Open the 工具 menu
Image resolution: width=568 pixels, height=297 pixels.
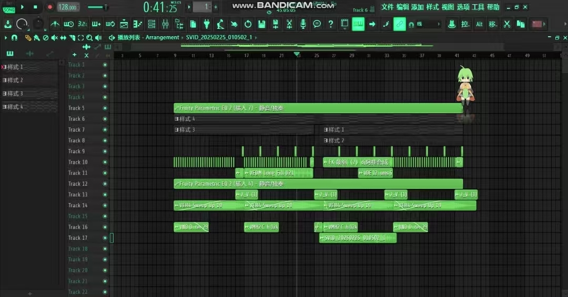tap(478, 7)
